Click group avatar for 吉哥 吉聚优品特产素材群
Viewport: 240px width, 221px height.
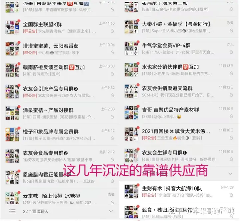(131, 113)
